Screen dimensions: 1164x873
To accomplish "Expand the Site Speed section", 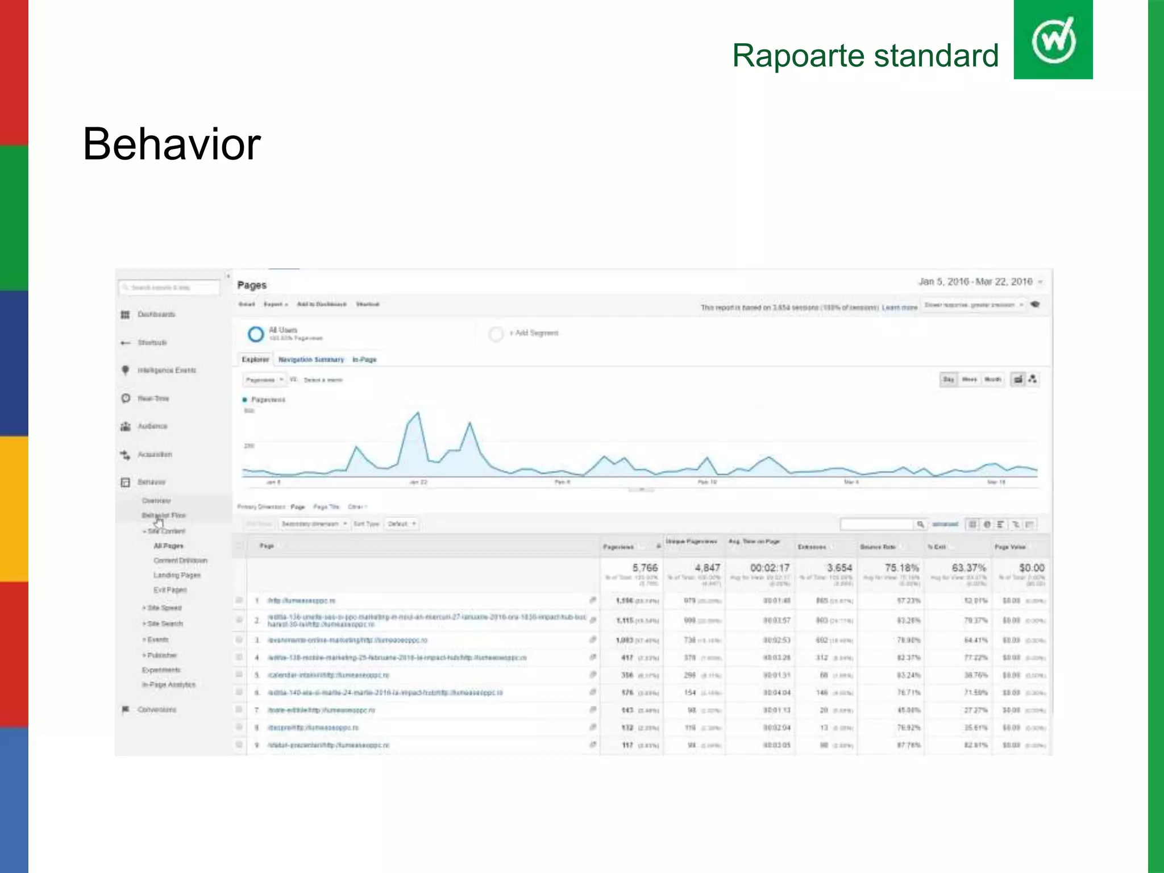I will (x=163, y=608).
